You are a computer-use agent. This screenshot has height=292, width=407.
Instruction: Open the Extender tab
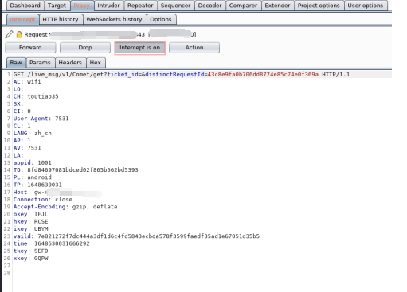click(277, 6)
